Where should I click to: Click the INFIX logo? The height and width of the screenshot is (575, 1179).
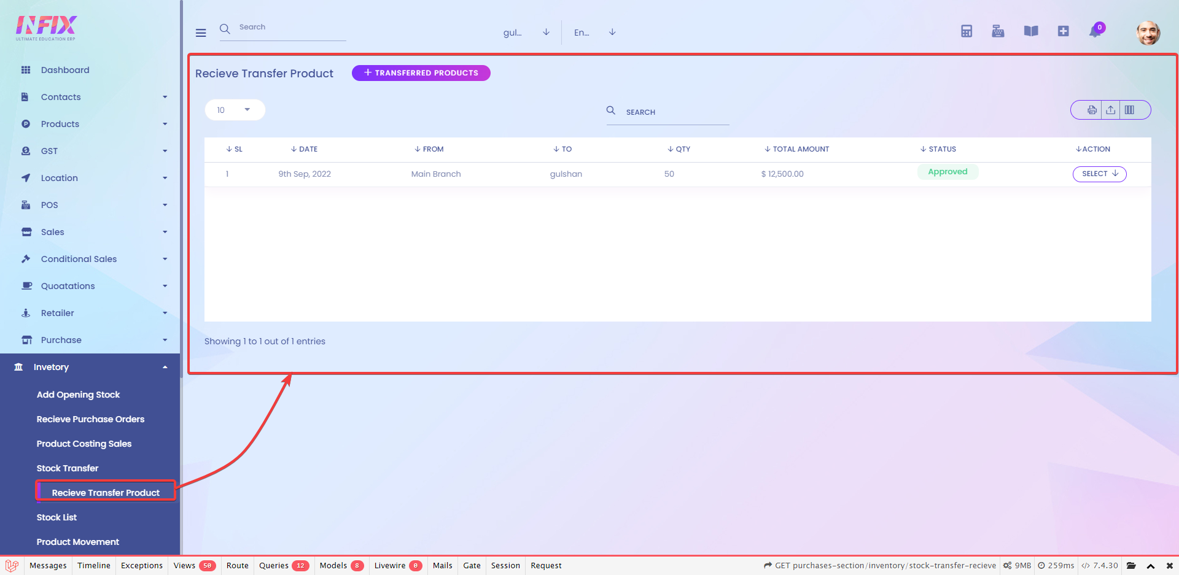46,28
